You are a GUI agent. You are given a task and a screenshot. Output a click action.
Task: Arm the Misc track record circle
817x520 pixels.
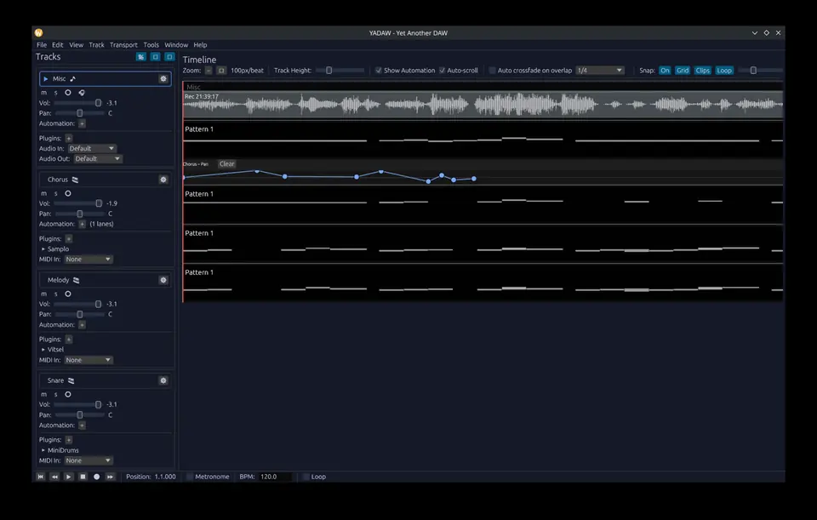(x=68, y=93)
